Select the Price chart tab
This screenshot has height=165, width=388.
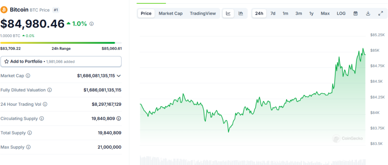point(146,14)
